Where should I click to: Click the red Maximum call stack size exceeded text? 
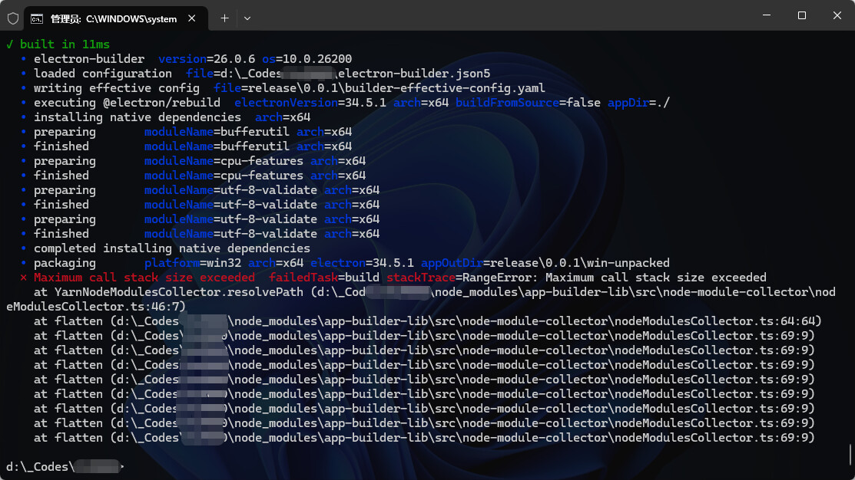click(x=144, y=278)
